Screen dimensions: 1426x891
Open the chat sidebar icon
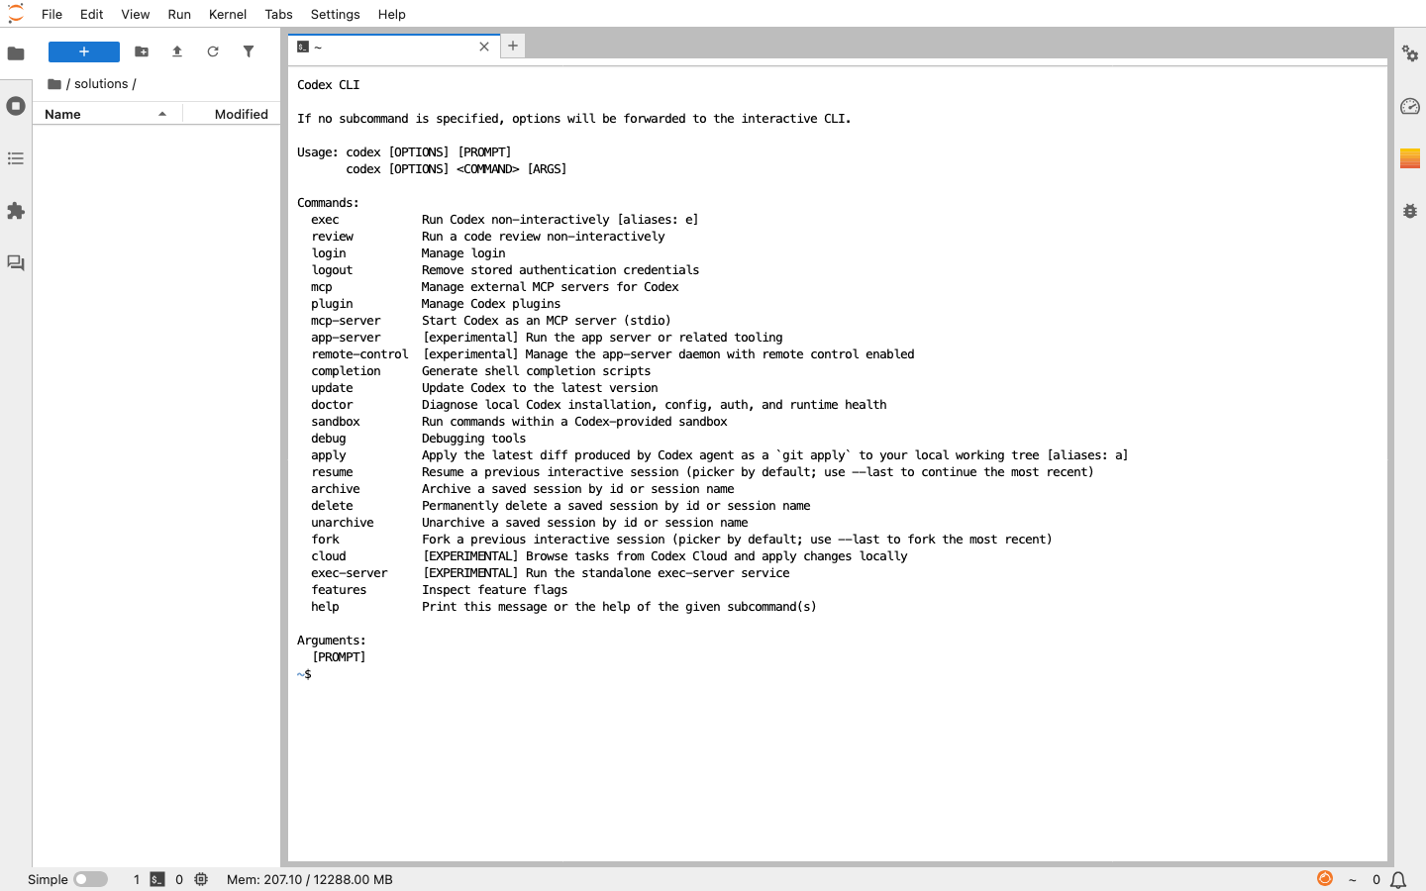[16, 263]
